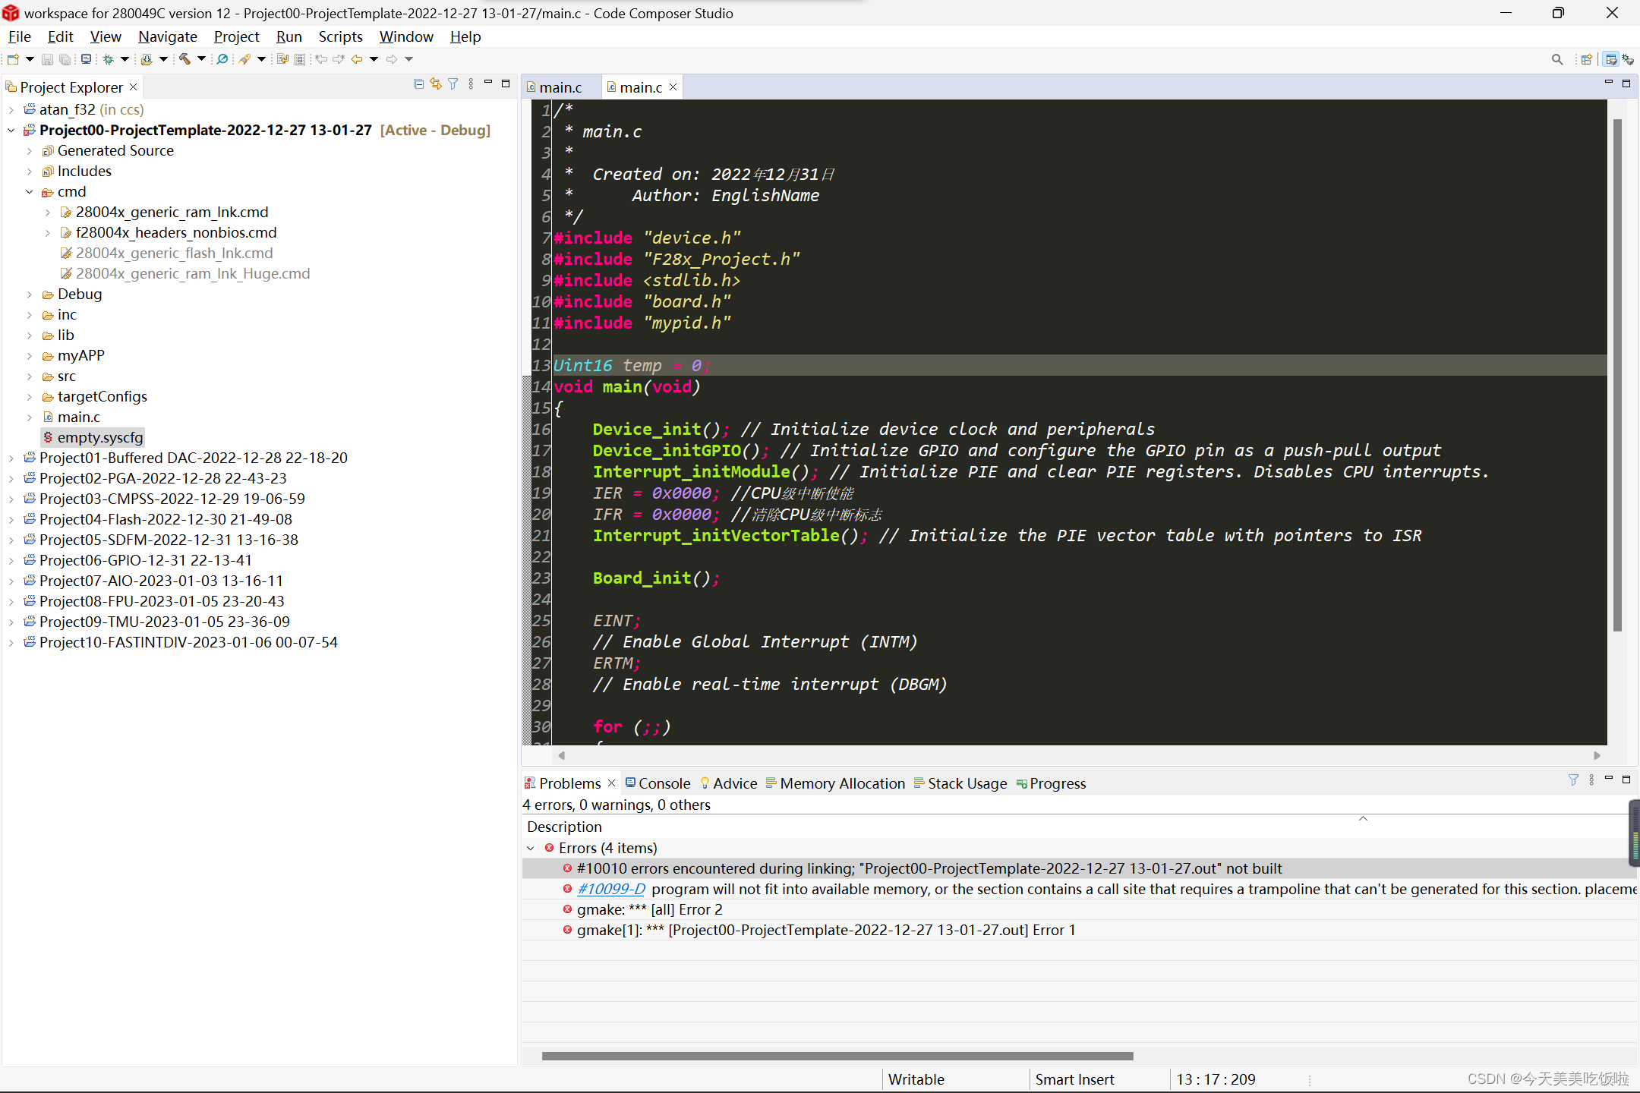Build the project using the hammer icon
Viewport: 1640px width, 1093px height.
pos(184,58)
